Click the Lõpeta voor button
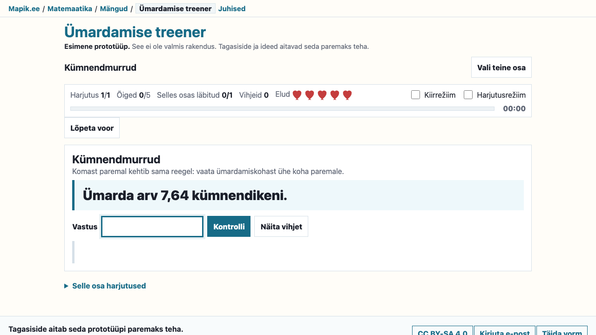The height and width of the screenshot is (335, 596). (92, 128)
